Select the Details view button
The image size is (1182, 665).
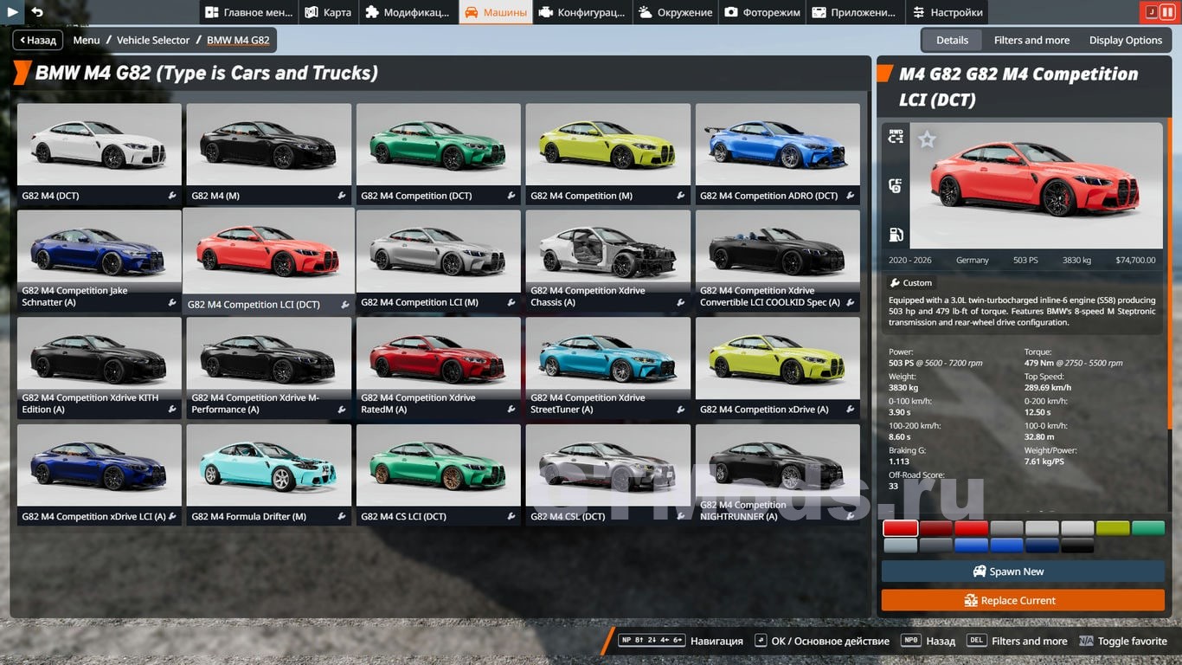(952, 40)
